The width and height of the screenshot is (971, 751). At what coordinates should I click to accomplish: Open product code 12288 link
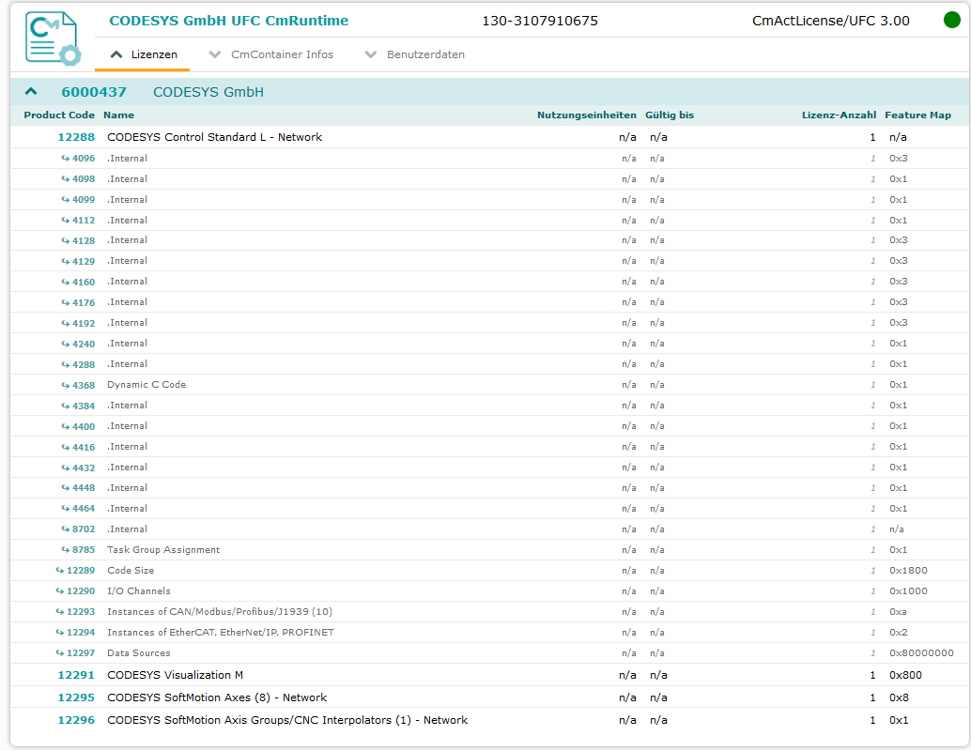[76, 137]
